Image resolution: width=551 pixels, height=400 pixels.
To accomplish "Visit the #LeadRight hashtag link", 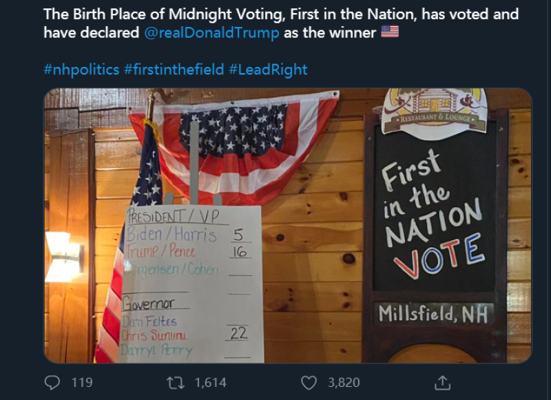I will 268,69.
